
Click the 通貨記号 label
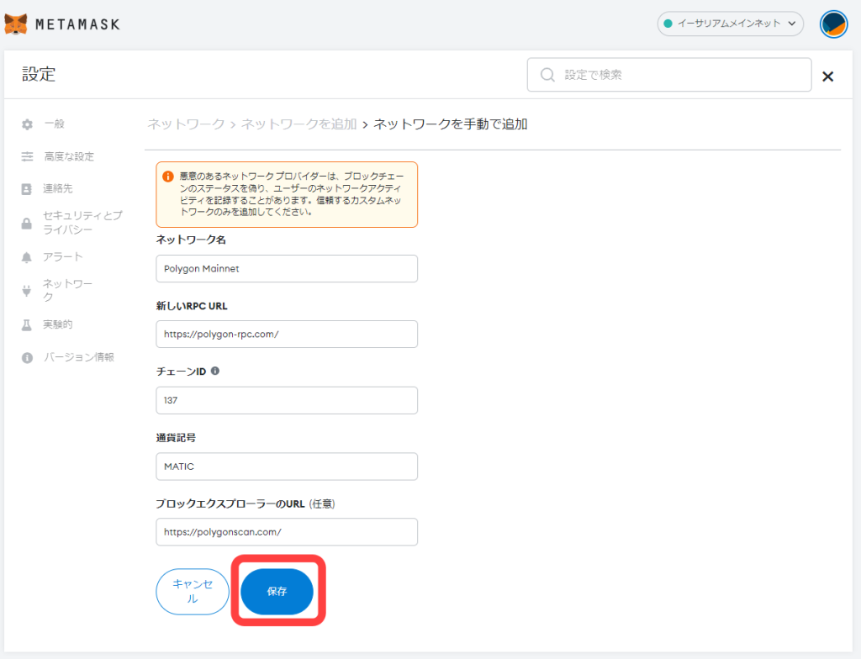click(176, 438)
